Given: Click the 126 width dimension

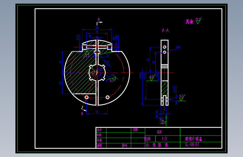Looking at the screenshot, I should pos(97,28).
